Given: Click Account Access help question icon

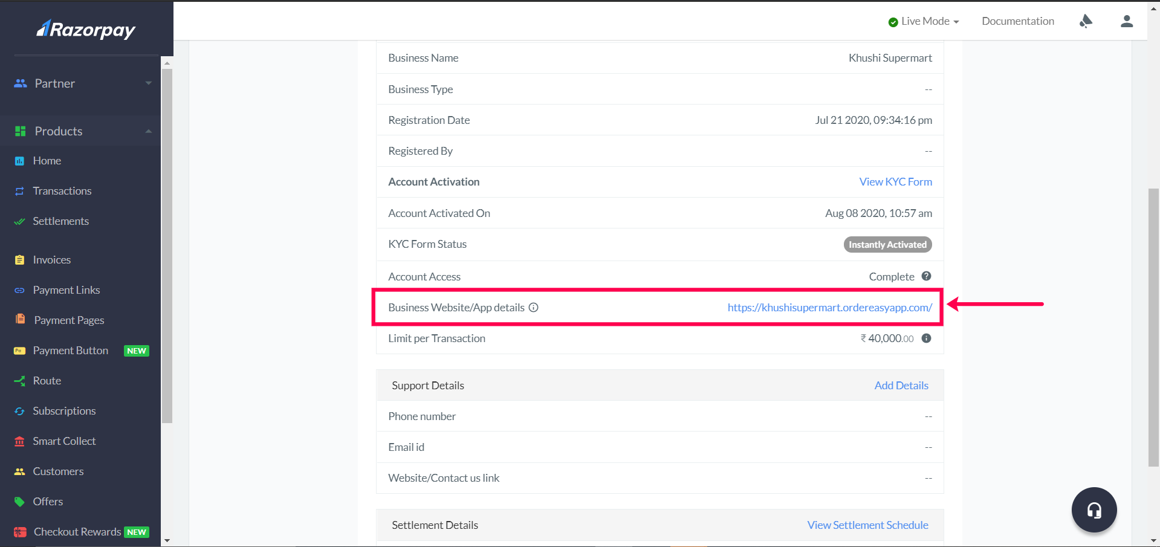Looking at the screenshot, I should pos(926,276).
